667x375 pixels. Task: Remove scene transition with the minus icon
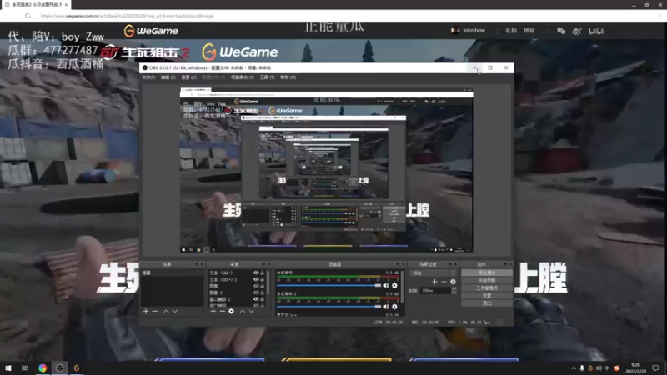coord(444,282)
